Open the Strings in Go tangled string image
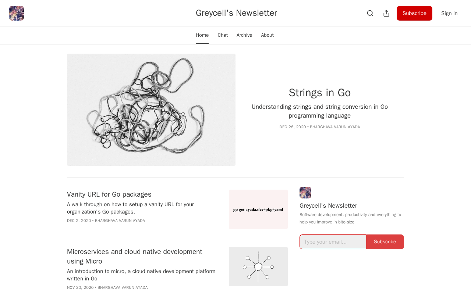 click(x=151, y=110)
